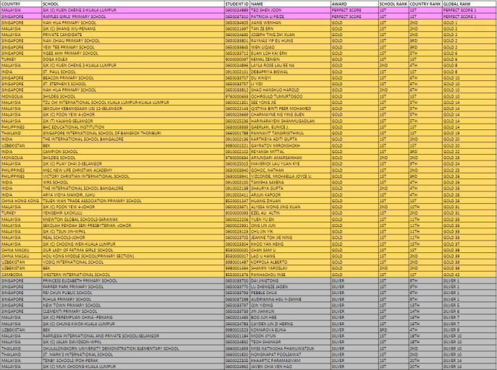
Task: Click VICTORY CHRISTIAN INTERNATIONAL SCHOOL cell
Action: pyautogui.click(x=133, y=176)
